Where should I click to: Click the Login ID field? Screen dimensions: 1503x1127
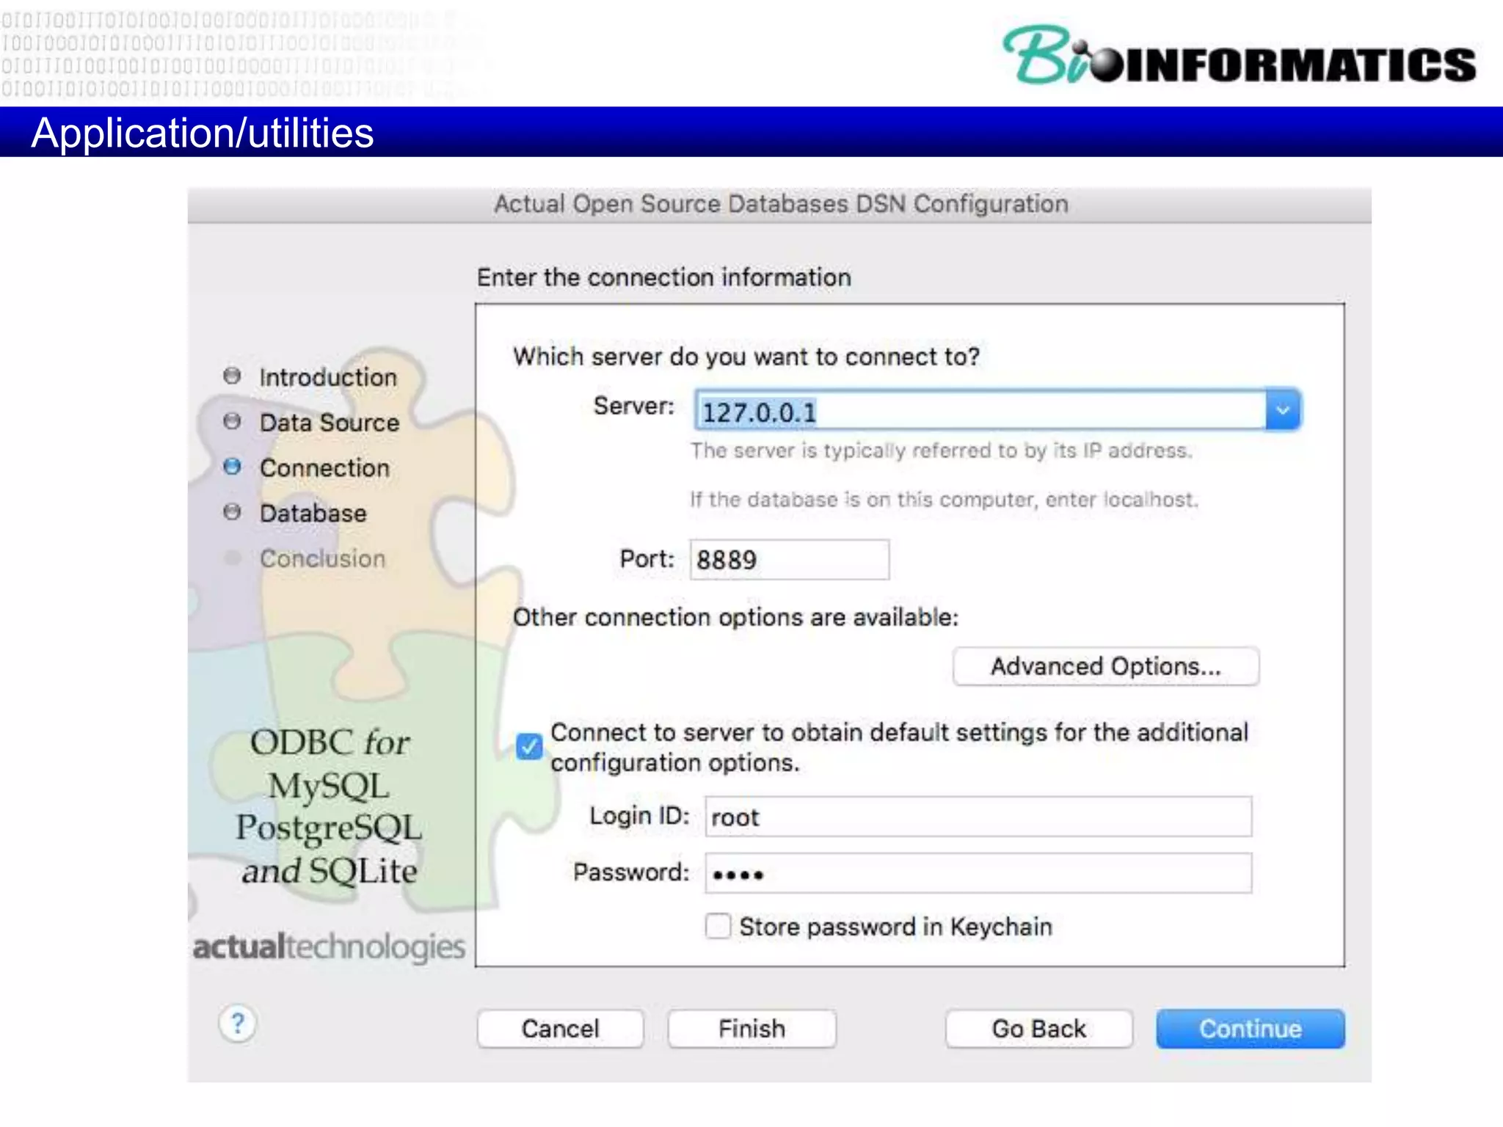pos(978,817)
